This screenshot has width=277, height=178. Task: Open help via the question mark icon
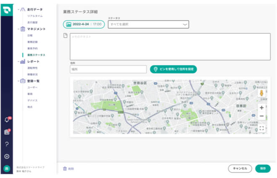click(x=6, y=144)
